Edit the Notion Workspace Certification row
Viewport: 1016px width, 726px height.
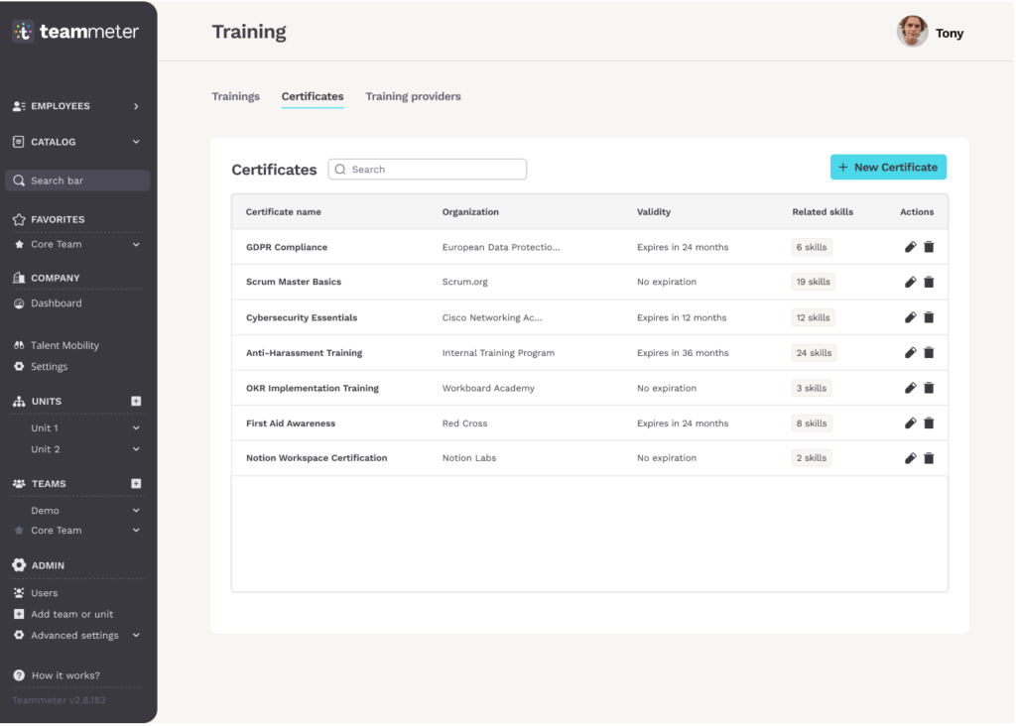tap(910, 458)
